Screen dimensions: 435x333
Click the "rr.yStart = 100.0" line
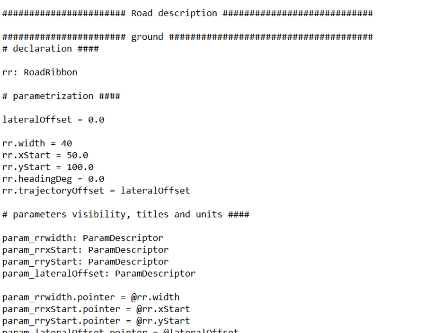click(x=48, y=167)
